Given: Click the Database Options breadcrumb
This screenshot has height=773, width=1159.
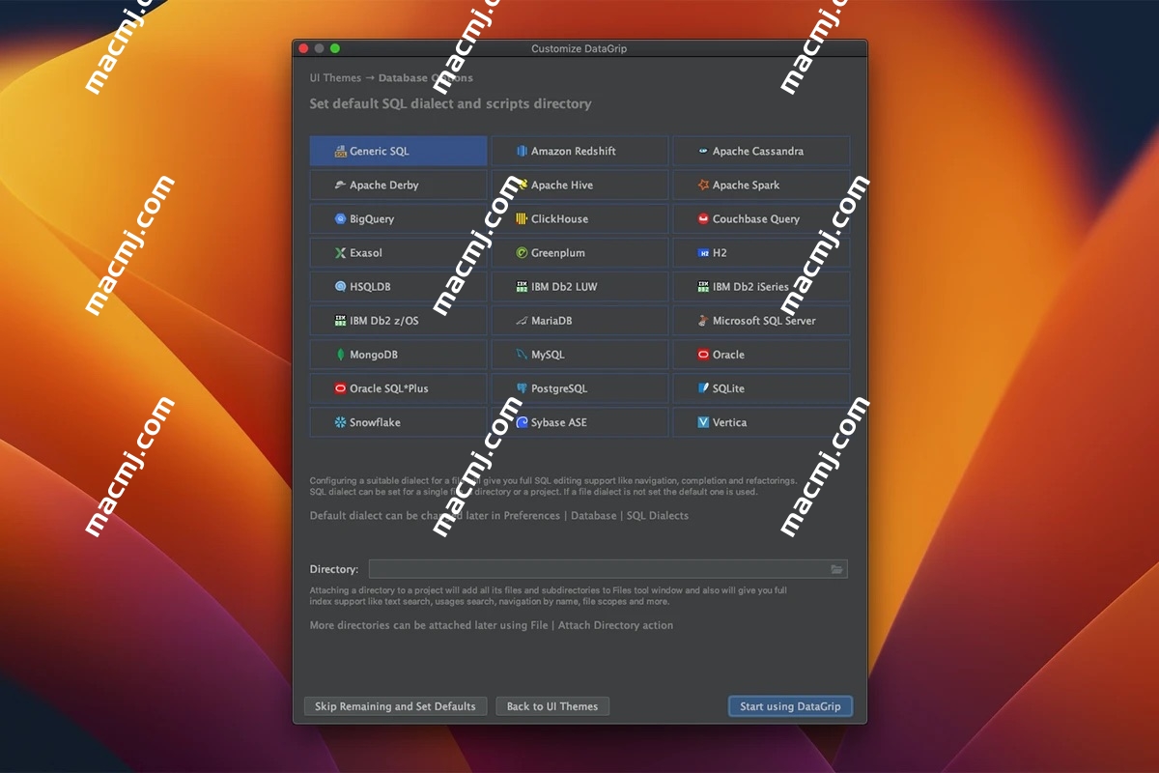Looking at the screenshot, I should [426, 77].
